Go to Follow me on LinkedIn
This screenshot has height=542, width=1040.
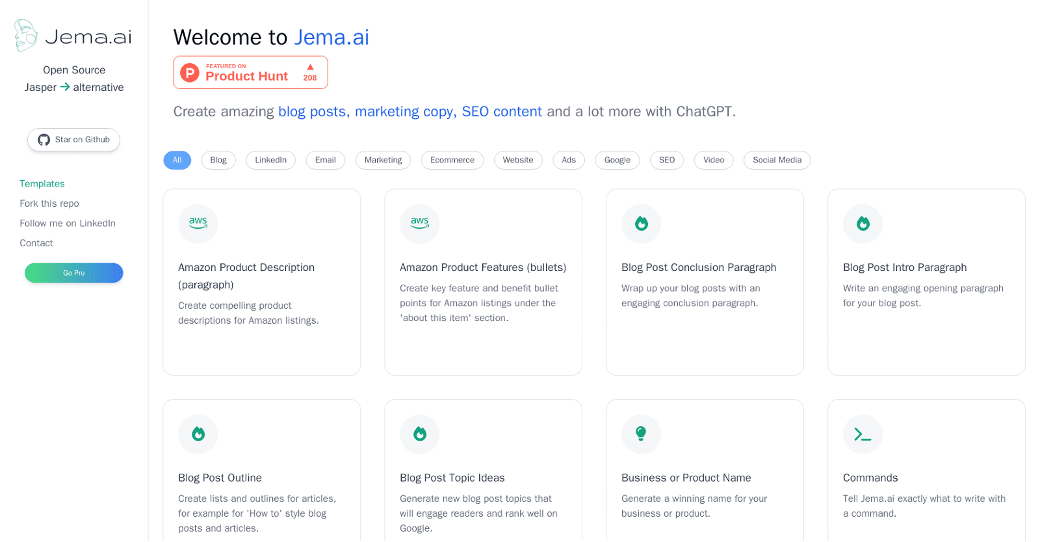click(68, 224)
